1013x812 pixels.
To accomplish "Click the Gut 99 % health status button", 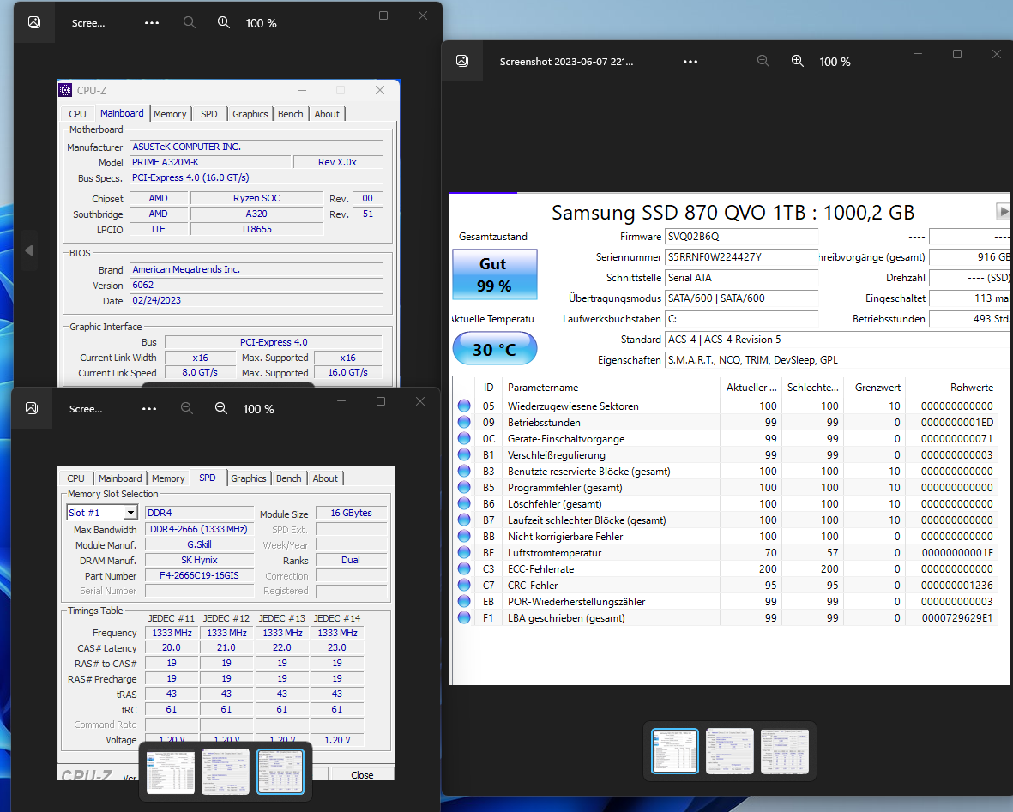I will [494, 274].
